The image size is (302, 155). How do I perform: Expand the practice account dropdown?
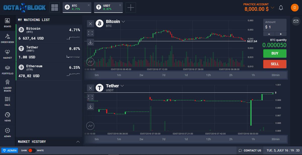(x=273, y=7)
